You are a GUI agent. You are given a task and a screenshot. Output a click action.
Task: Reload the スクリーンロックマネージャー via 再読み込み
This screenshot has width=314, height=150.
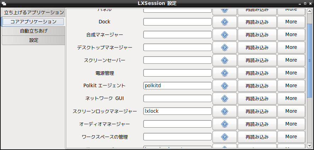(257, 111)
